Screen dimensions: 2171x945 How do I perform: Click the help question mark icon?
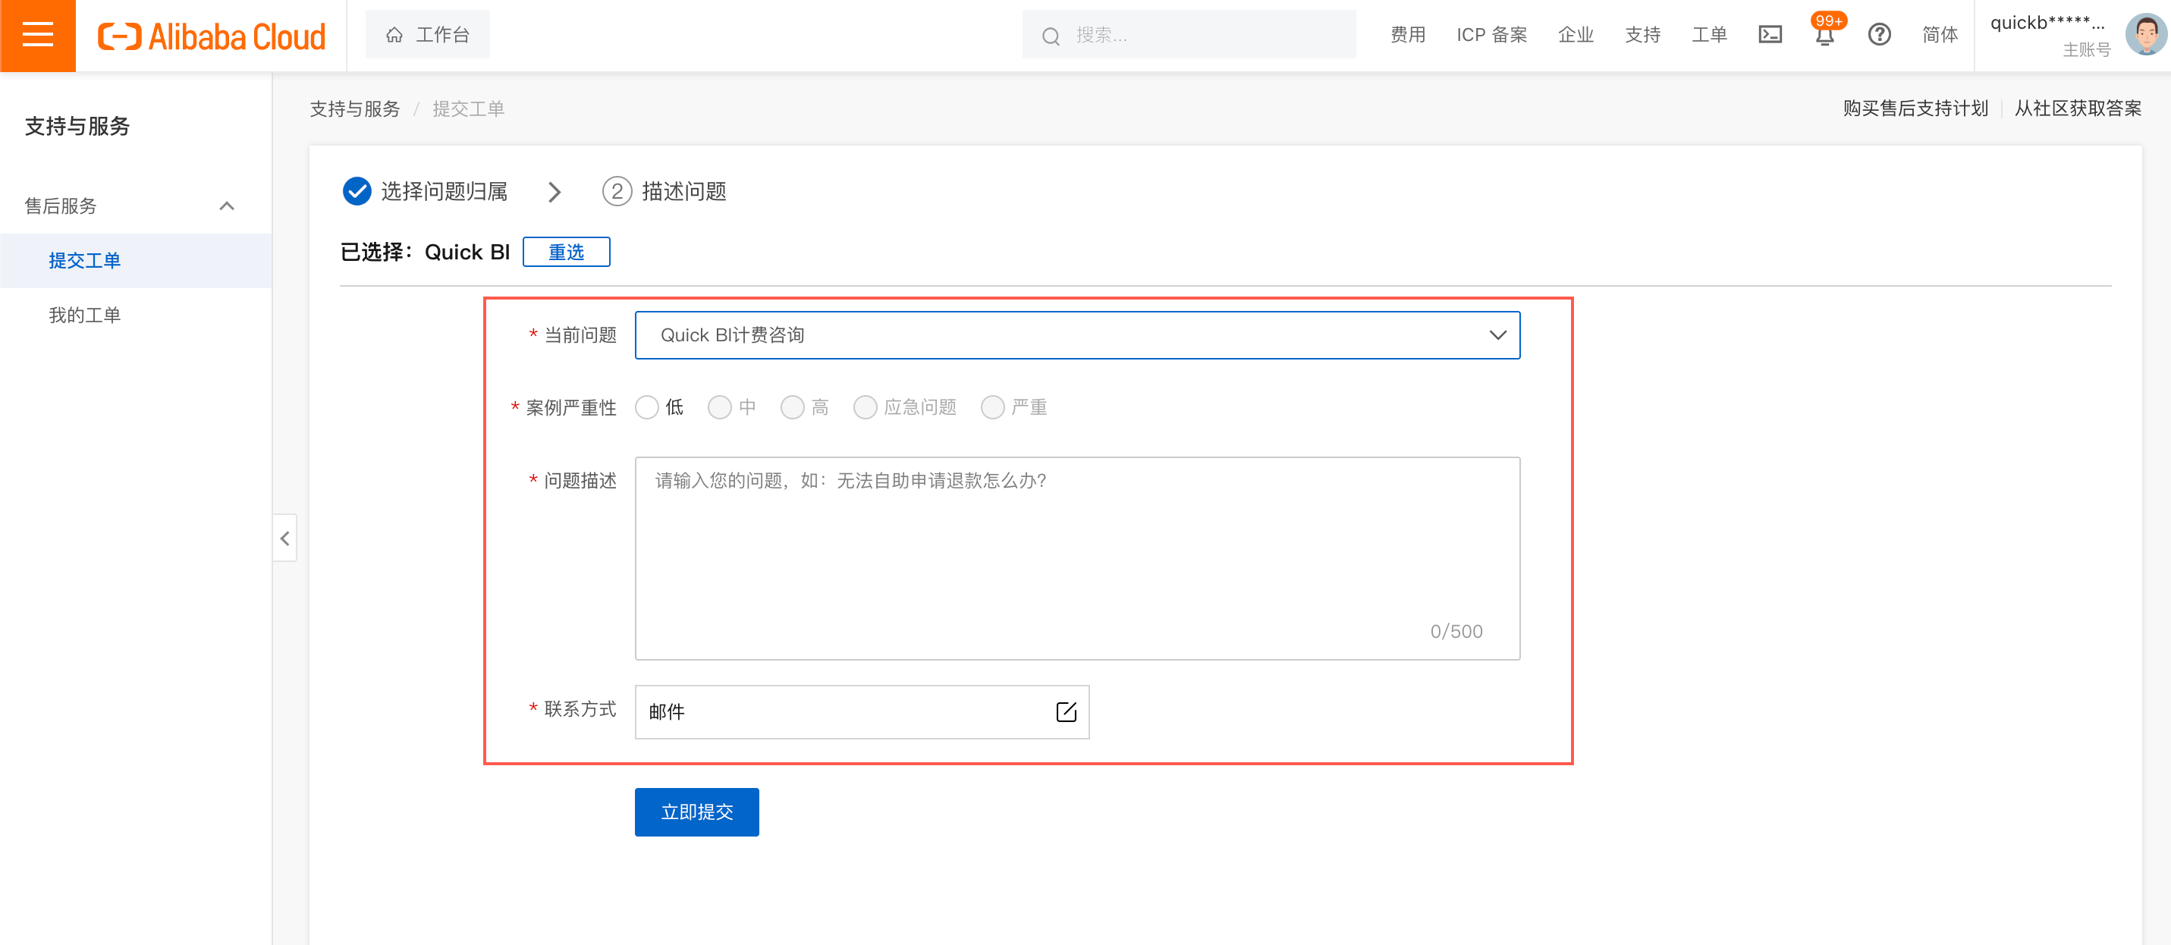point(1878,35)
